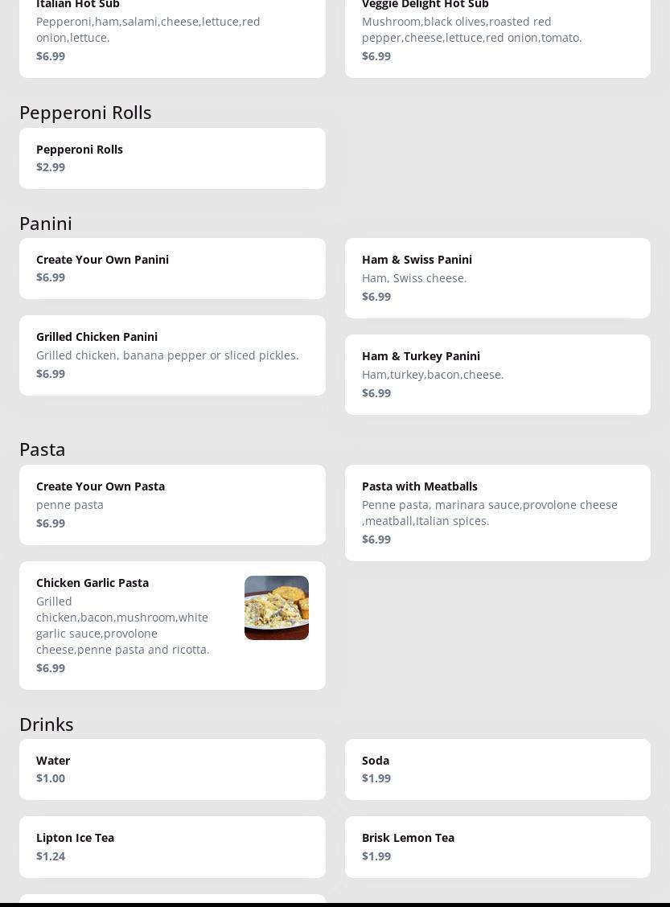This screenshot has height=907, width=670.
Task: Select Pasta with Meatballs
Action: [498, 513]
